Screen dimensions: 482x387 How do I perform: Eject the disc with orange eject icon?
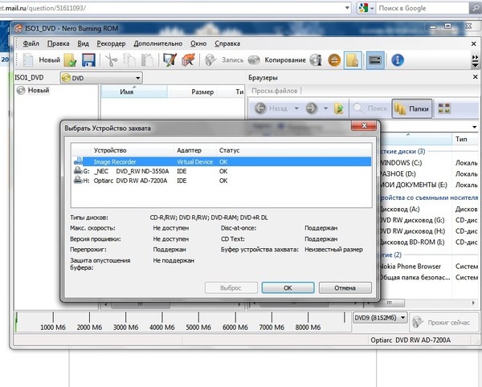[x=334, y=60]
